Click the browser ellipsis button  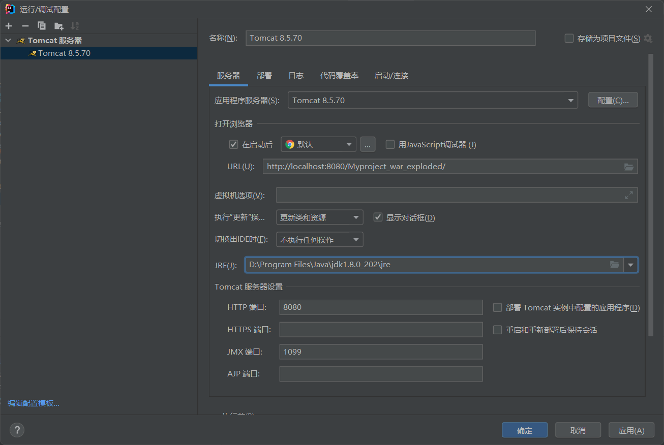(368, 144)
